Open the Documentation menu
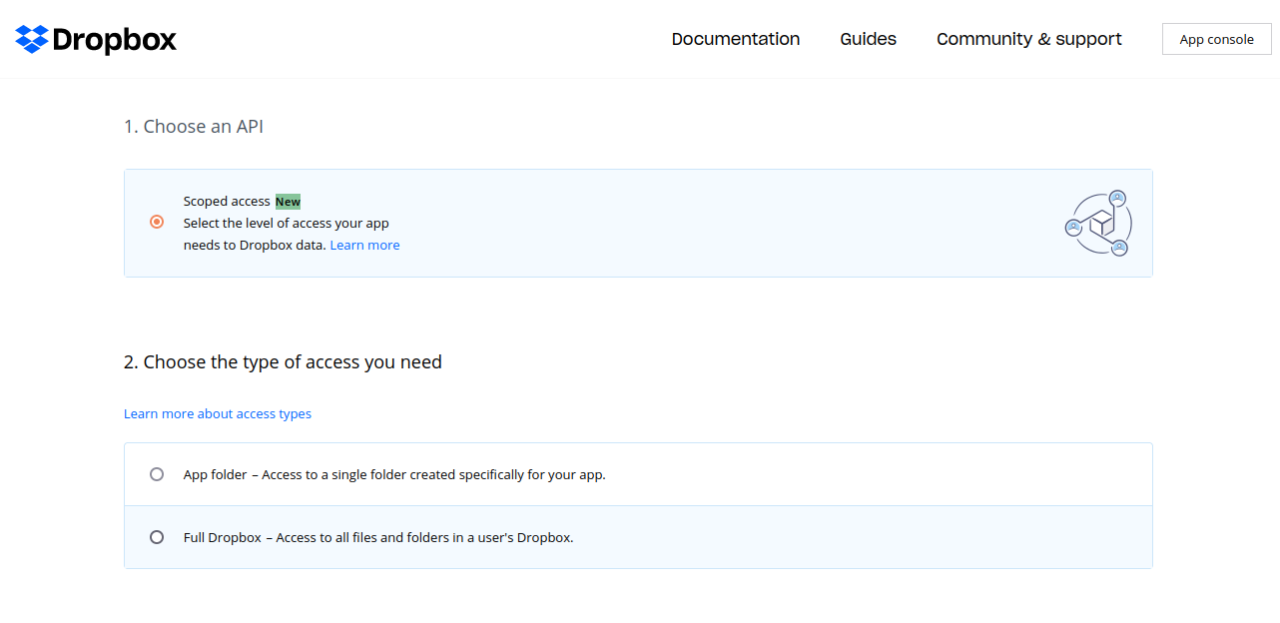This screenshot has height=623, width=1280. pos(736,39)
